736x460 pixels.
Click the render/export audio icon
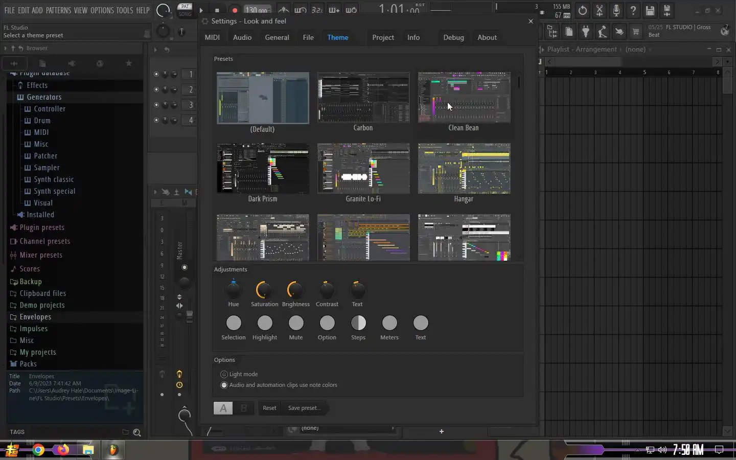coord(666,10)
